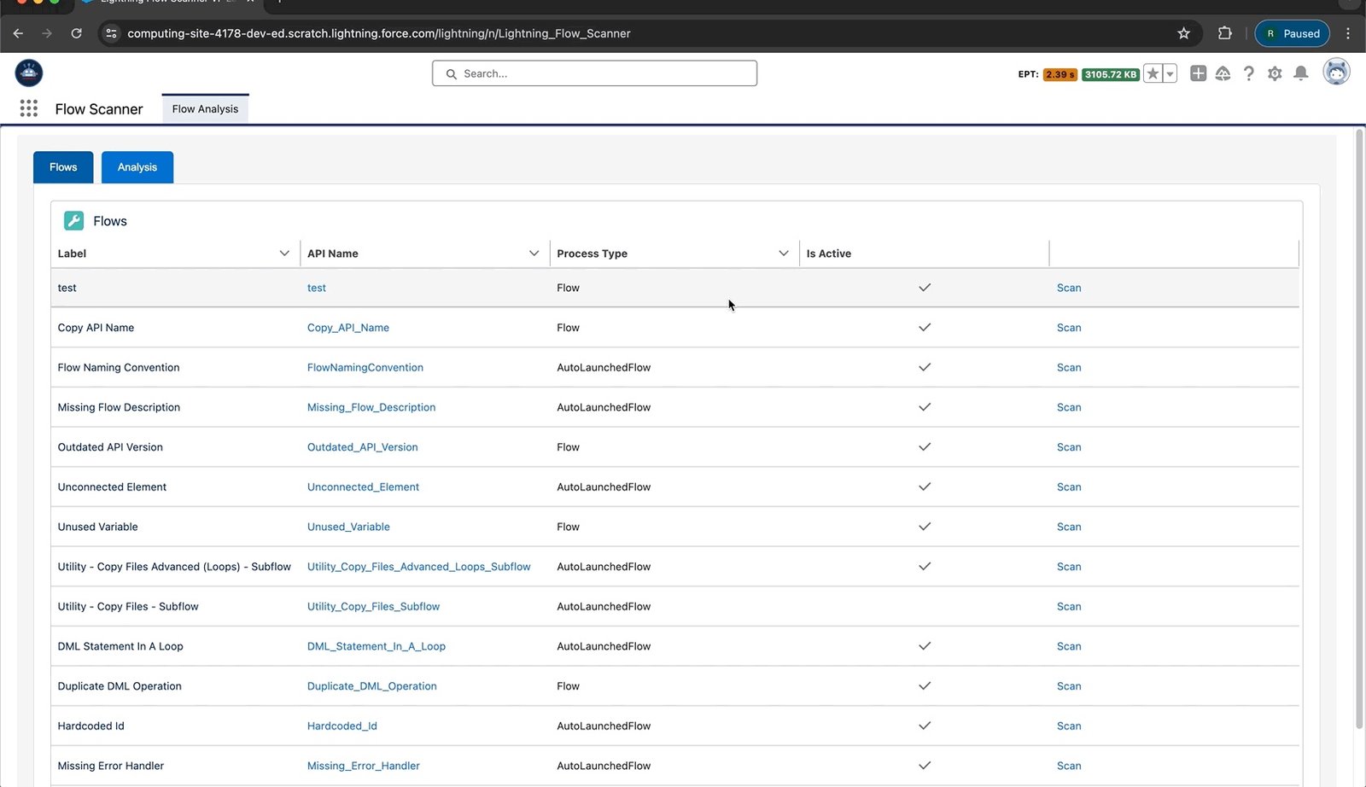Switch to the Flows tab
The height and width of the screenshot is (787, 1366).
[x=63, y=167]
